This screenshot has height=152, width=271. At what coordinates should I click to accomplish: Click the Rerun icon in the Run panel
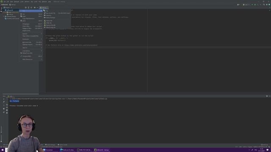[4, 99]
